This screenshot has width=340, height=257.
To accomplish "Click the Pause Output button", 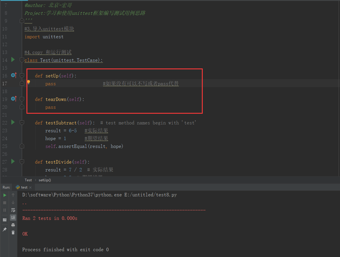I will pyautogui.click(x=5, y=210).
